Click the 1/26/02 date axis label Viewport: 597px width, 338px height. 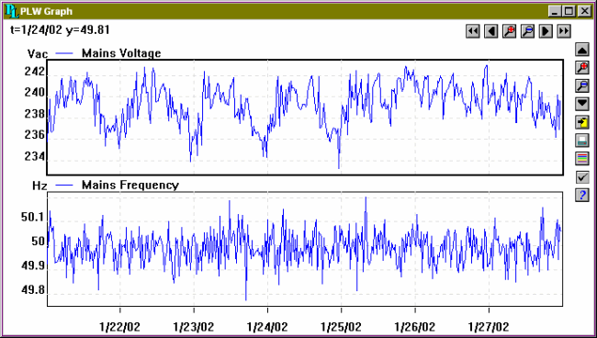[414, 327]
